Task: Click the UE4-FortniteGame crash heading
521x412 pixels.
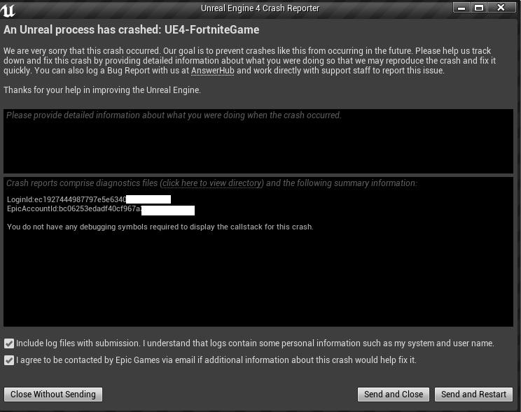Action: click(x=131, y=30)
